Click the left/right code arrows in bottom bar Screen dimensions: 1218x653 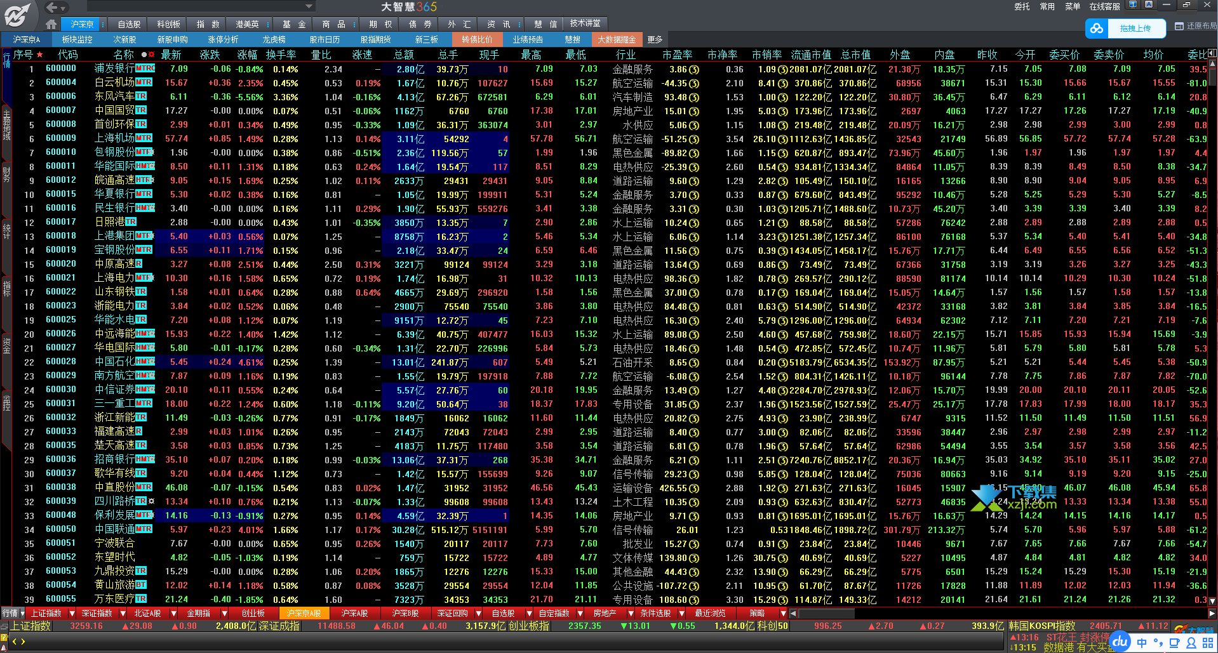coord(18,642)
